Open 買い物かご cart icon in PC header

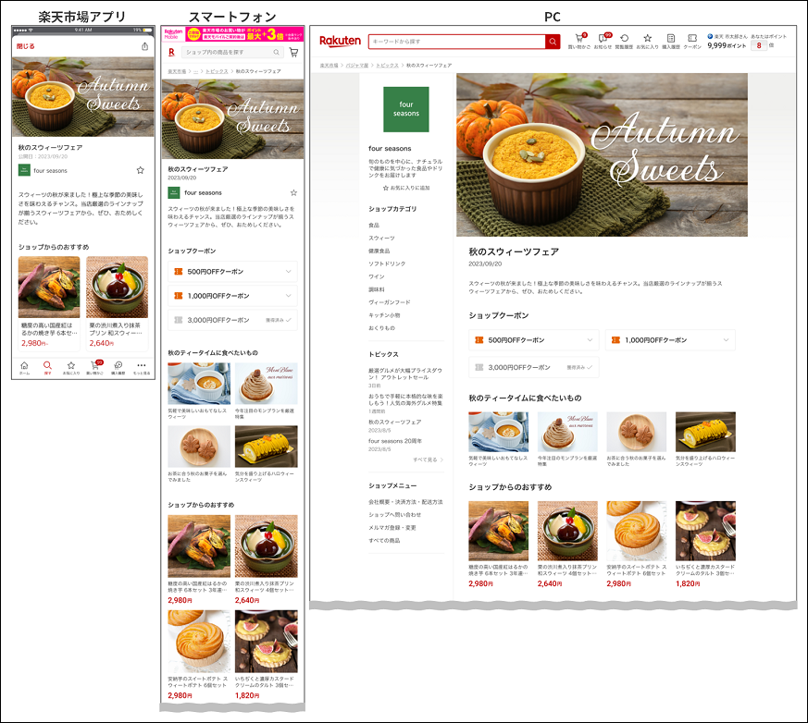(581, 40)
